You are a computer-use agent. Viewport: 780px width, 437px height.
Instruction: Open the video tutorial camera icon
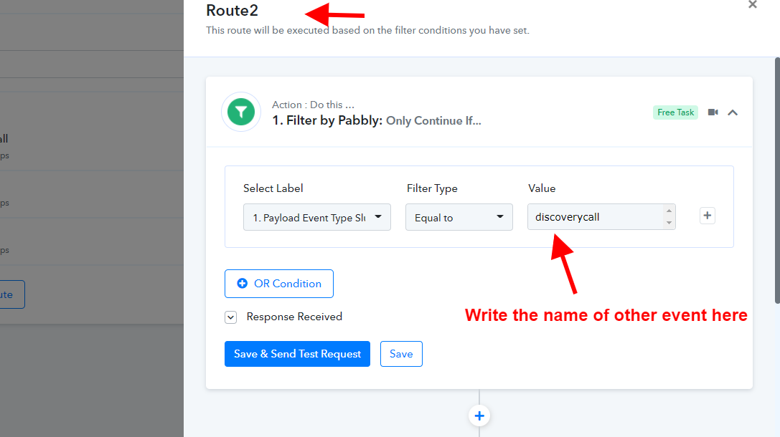pos(713,112)
